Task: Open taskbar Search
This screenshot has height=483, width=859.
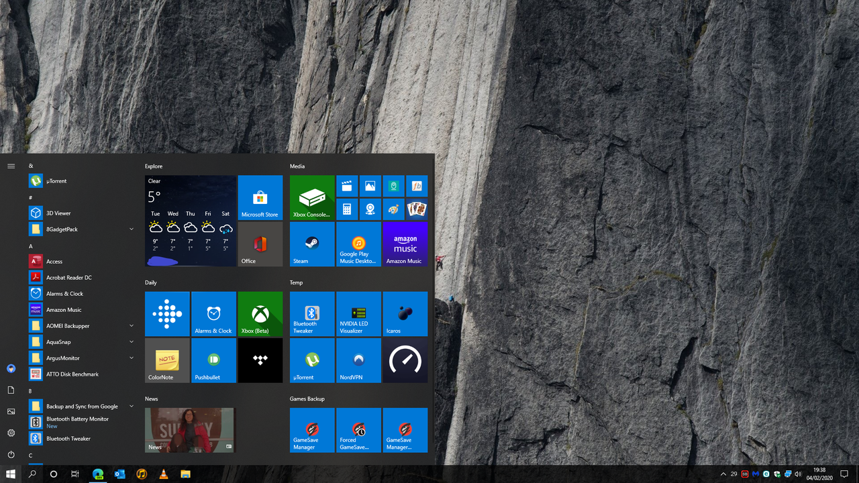Action: 32,474
